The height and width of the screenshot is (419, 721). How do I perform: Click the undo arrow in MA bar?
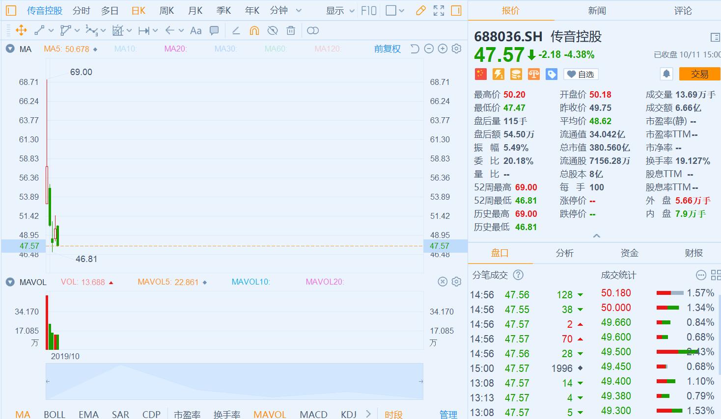(x=415, y=49)
